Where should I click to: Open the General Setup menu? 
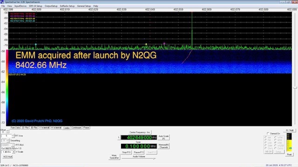pyautogui.click(x=84, y=6)
